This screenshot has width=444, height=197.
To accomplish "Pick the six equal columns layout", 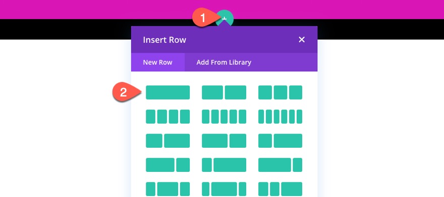I will 280,117.
